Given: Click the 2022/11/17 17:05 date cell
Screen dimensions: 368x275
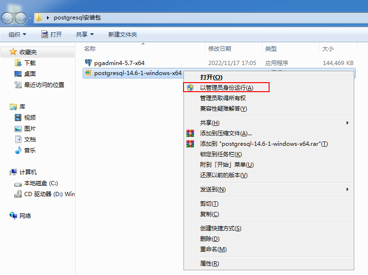Looking at the screenshot, I should (x=232, y=63).
